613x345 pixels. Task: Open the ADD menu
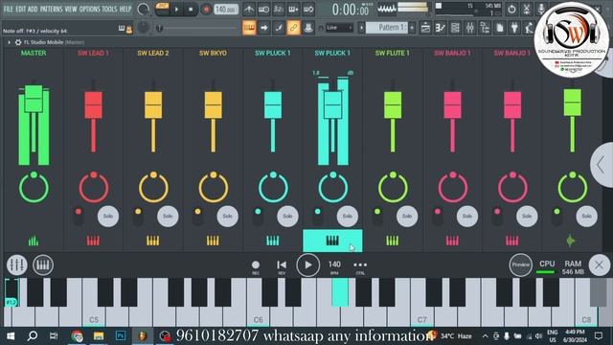coord(33,9)
